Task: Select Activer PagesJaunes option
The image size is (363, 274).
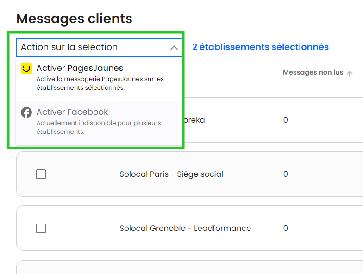Action: point(100,80)
